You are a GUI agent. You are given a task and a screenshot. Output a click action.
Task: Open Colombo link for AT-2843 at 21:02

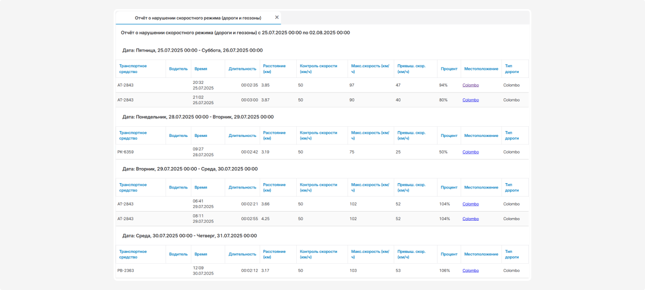coord(470,100)
